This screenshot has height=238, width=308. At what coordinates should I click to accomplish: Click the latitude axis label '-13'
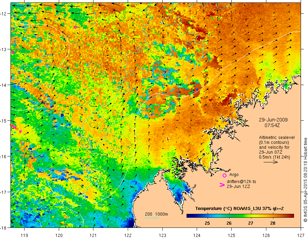[3, 49]
